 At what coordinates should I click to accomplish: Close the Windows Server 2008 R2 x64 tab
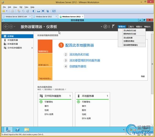pyautogui.click(x=30, y=16)
